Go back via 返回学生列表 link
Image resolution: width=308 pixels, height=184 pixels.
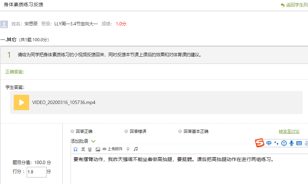[294, 5]
